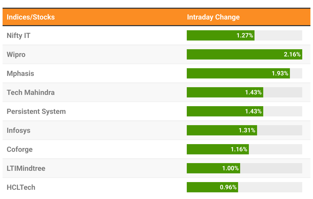Select the LTIMindtree stock name

[26, 168]
